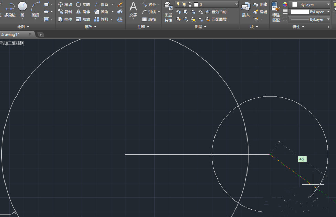Open the object color ByLayer dropdown
Viewport: 336px width, 217px height.
point(328,4)
